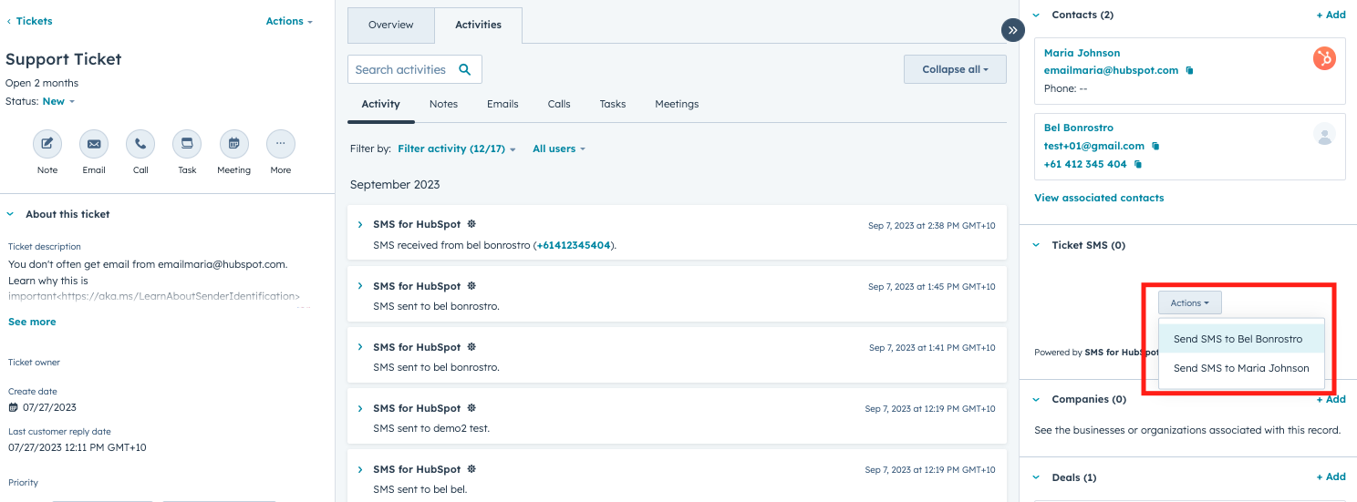The width and height of the screenshot is (1357, 502).
Task: Select the Activity sub-tab
Action: (x=381, y=104)
